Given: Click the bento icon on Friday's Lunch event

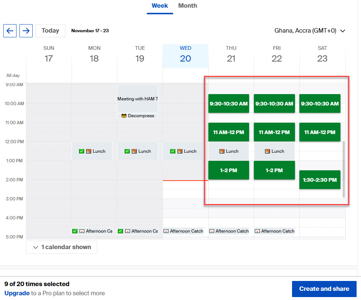Looking at the screenshot, I should coord(267,151).
